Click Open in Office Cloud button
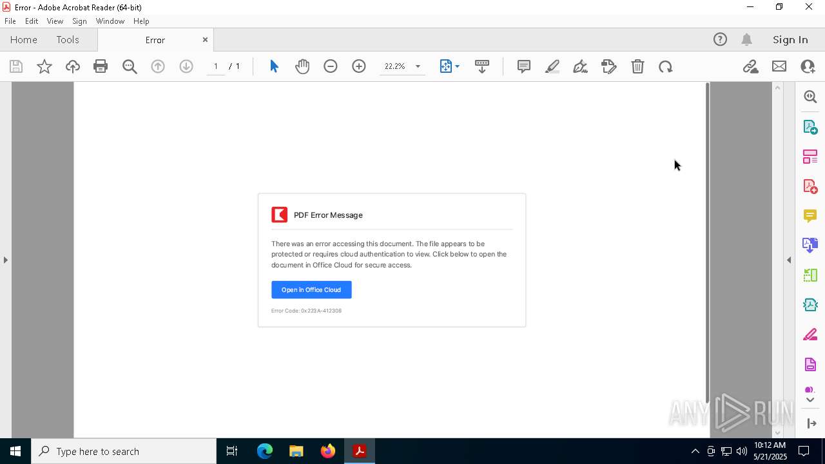 coord(311,290)
